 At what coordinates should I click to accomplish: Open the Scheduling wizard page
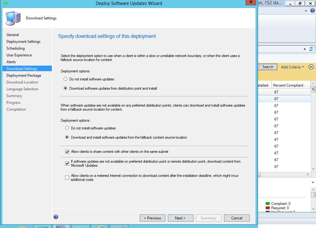pyautogui.click(x=15, y=48)
